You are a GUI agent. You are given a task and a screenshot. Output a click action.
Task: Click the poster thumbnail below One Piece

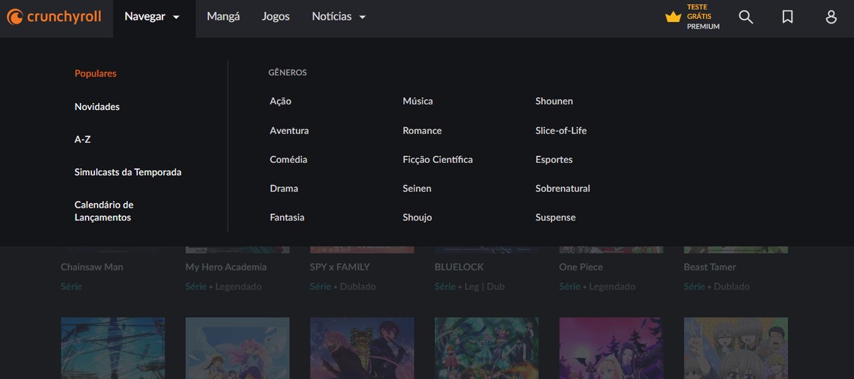click(x=611, y=348)
